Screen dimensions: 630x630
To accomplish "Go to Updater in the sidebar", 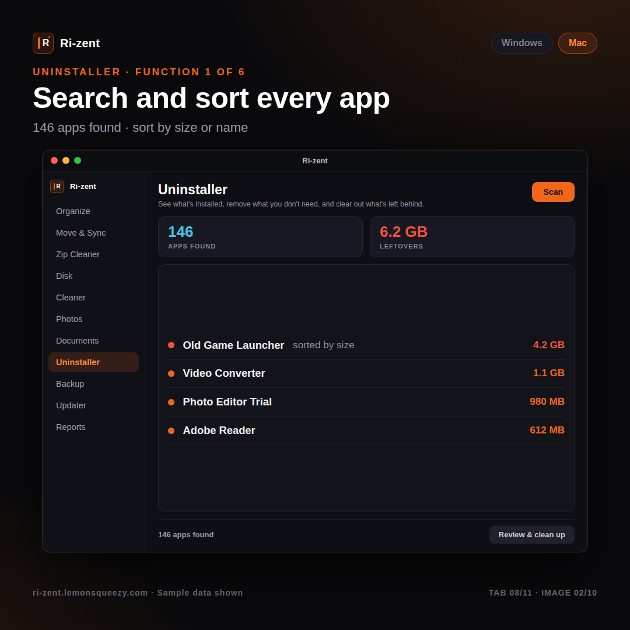I will pos(93,405).
